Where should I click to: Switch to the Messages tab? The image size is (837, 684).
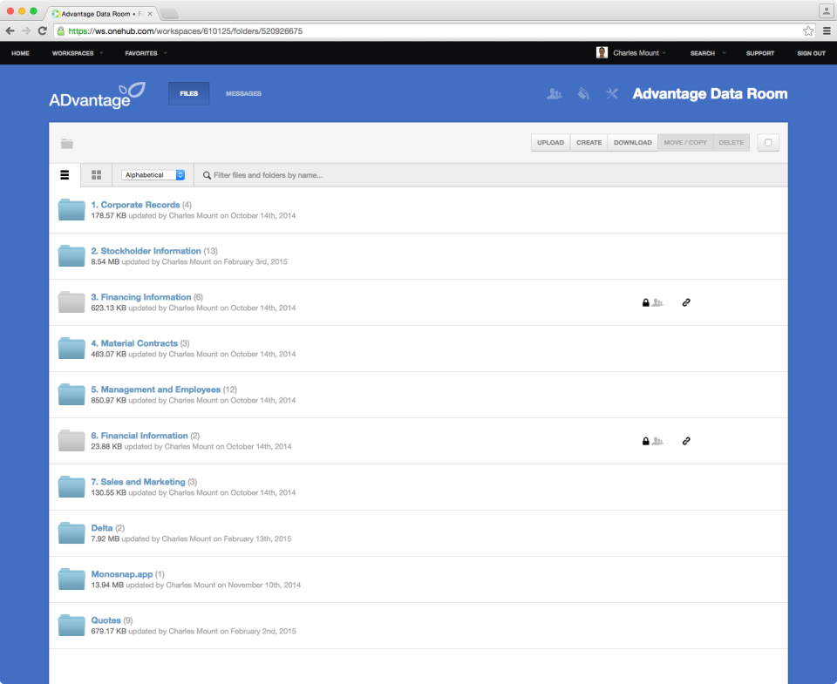[242, 93]
